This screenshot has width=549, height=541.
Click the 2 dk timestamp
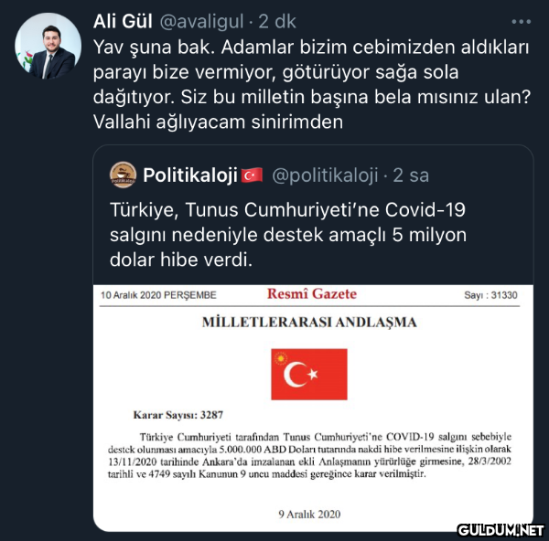point(277,21)
